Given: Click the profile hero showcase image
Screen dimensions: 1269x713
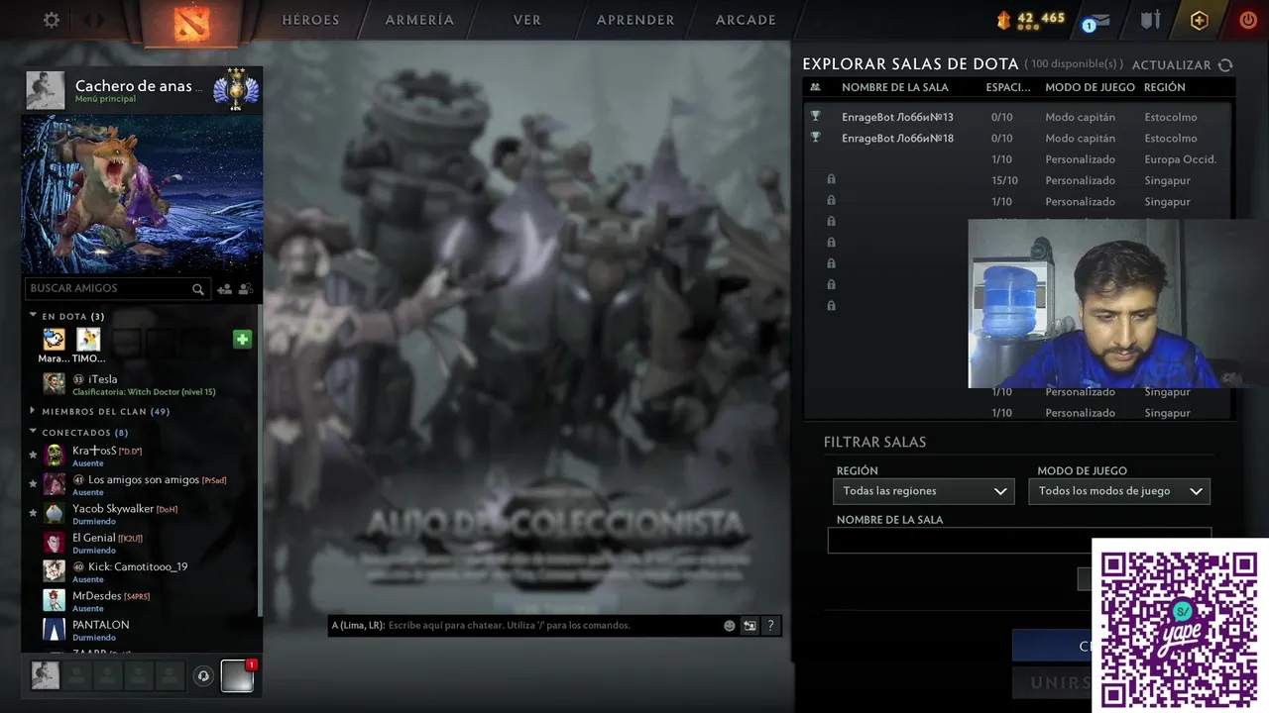Looking at the screenshot, I should pos(142,194).
